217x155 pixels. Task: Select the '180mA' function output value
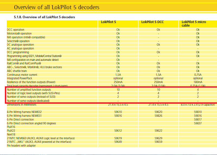(198, 82)
